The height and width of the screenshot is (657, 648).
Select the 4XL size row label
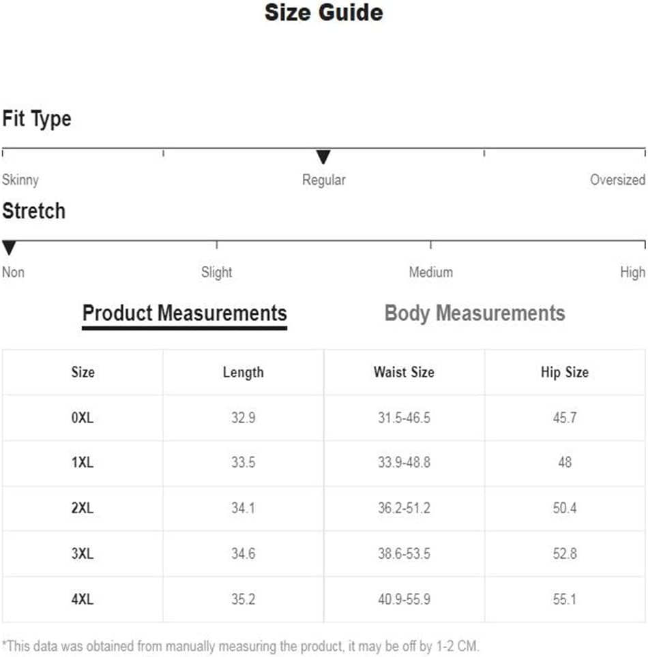[x=83, y=599]
